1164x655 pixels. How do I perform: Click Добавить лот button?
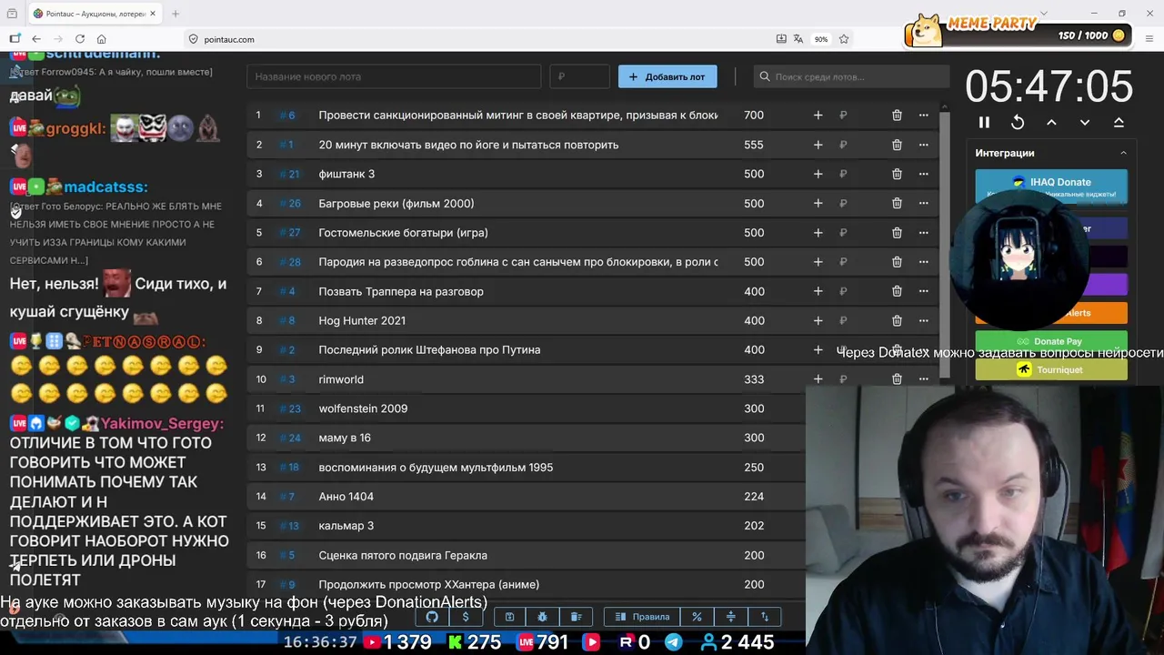click(667, 76)
